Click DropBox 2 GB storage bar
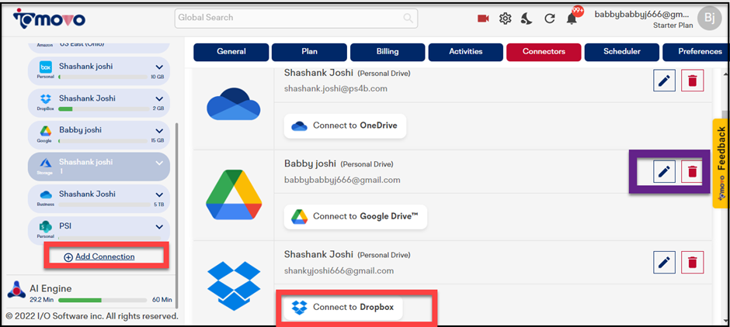Image resolution: width=730 pixels, height=327 pixels. point(103,108)
